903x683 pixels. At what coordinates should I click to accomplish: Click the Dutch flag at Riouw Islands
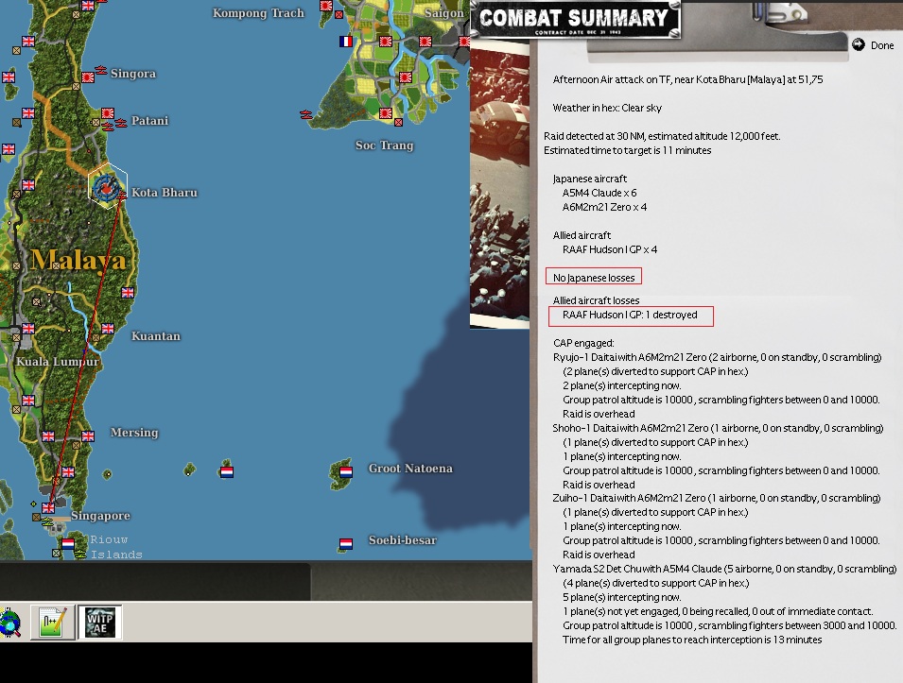(x=68, y=544)
